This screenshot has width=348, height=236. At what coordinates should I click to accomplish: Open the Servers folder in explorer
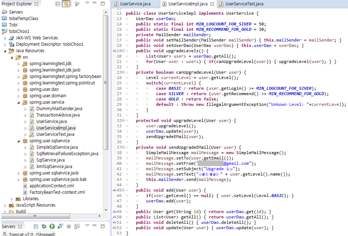[x=16, y=12]
